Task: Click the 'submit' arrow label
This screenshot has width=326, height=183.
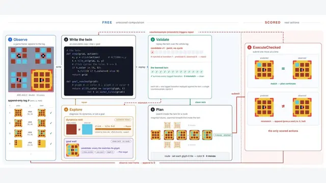Action: click(235, 94)
